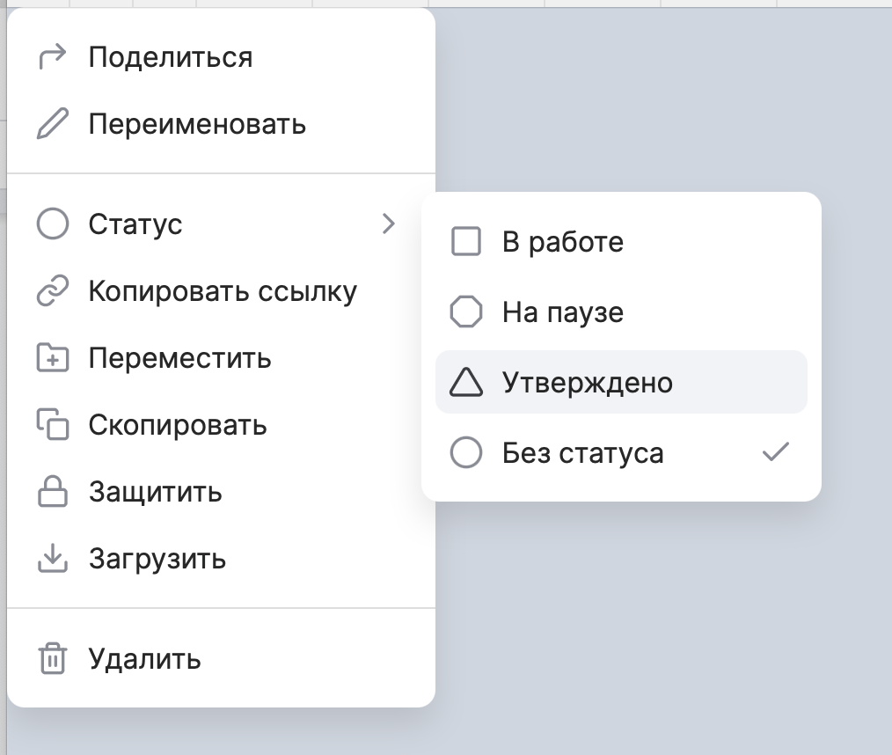
Task: Click the share arrow icon
Action: click(x=53, y=57)
